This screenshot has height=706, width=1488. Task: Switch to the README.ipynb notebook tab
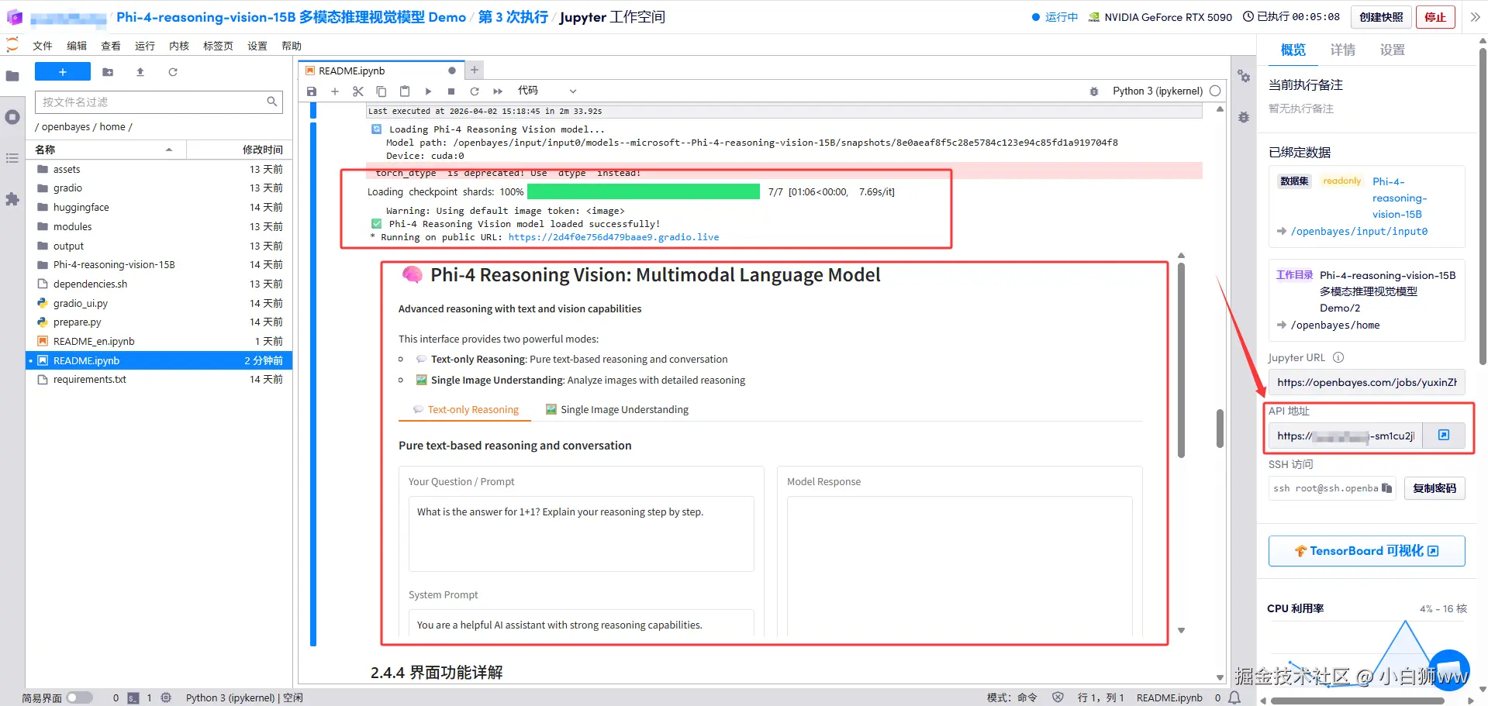point(380,71)
